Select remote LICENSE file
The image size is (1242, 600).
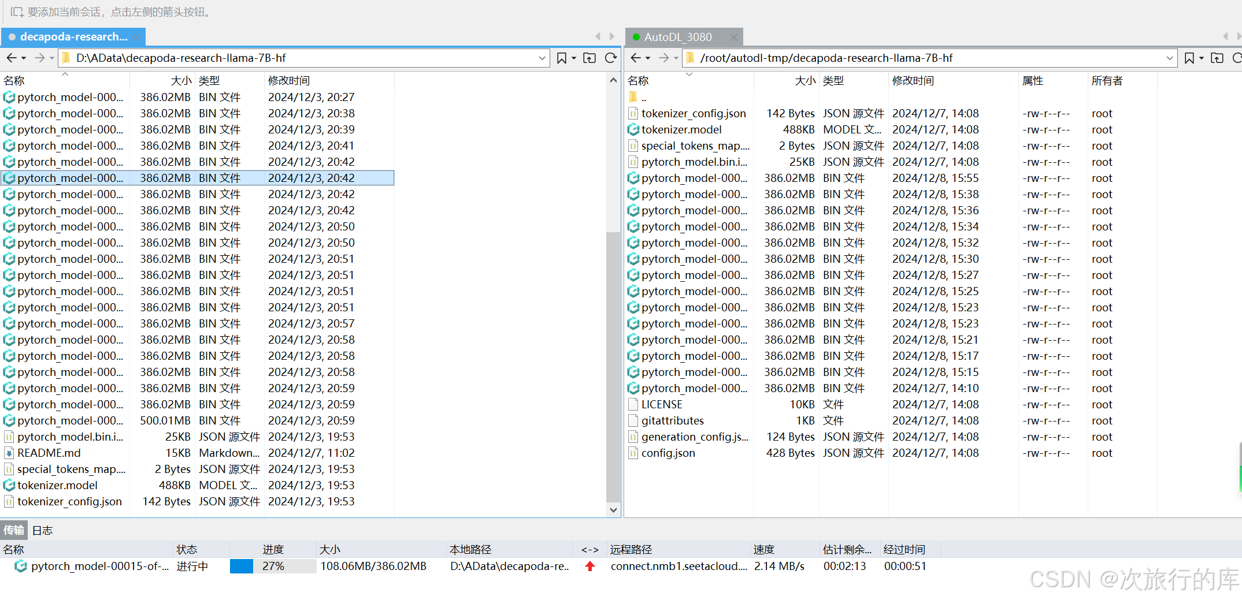pos(891,405)
